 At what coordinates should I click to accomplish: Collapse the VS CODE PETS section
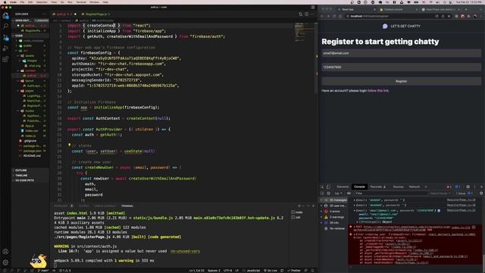tap(24, 180)
